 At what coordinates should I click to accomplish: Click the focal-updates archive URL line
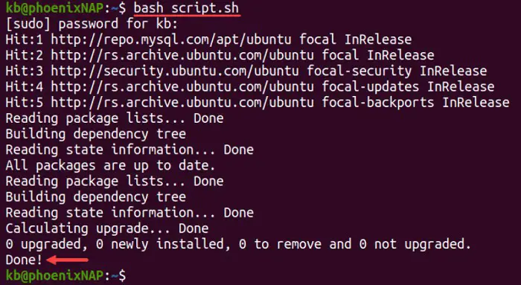(250, 87)
